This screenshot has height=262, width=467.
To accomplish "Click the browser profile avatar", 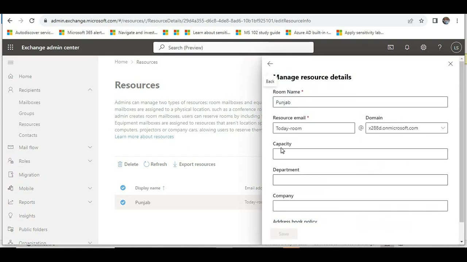I will click(446, 21).
